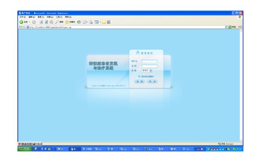Open the 工具 (Tools) menu
259x156 pixels.
point(59,17)
